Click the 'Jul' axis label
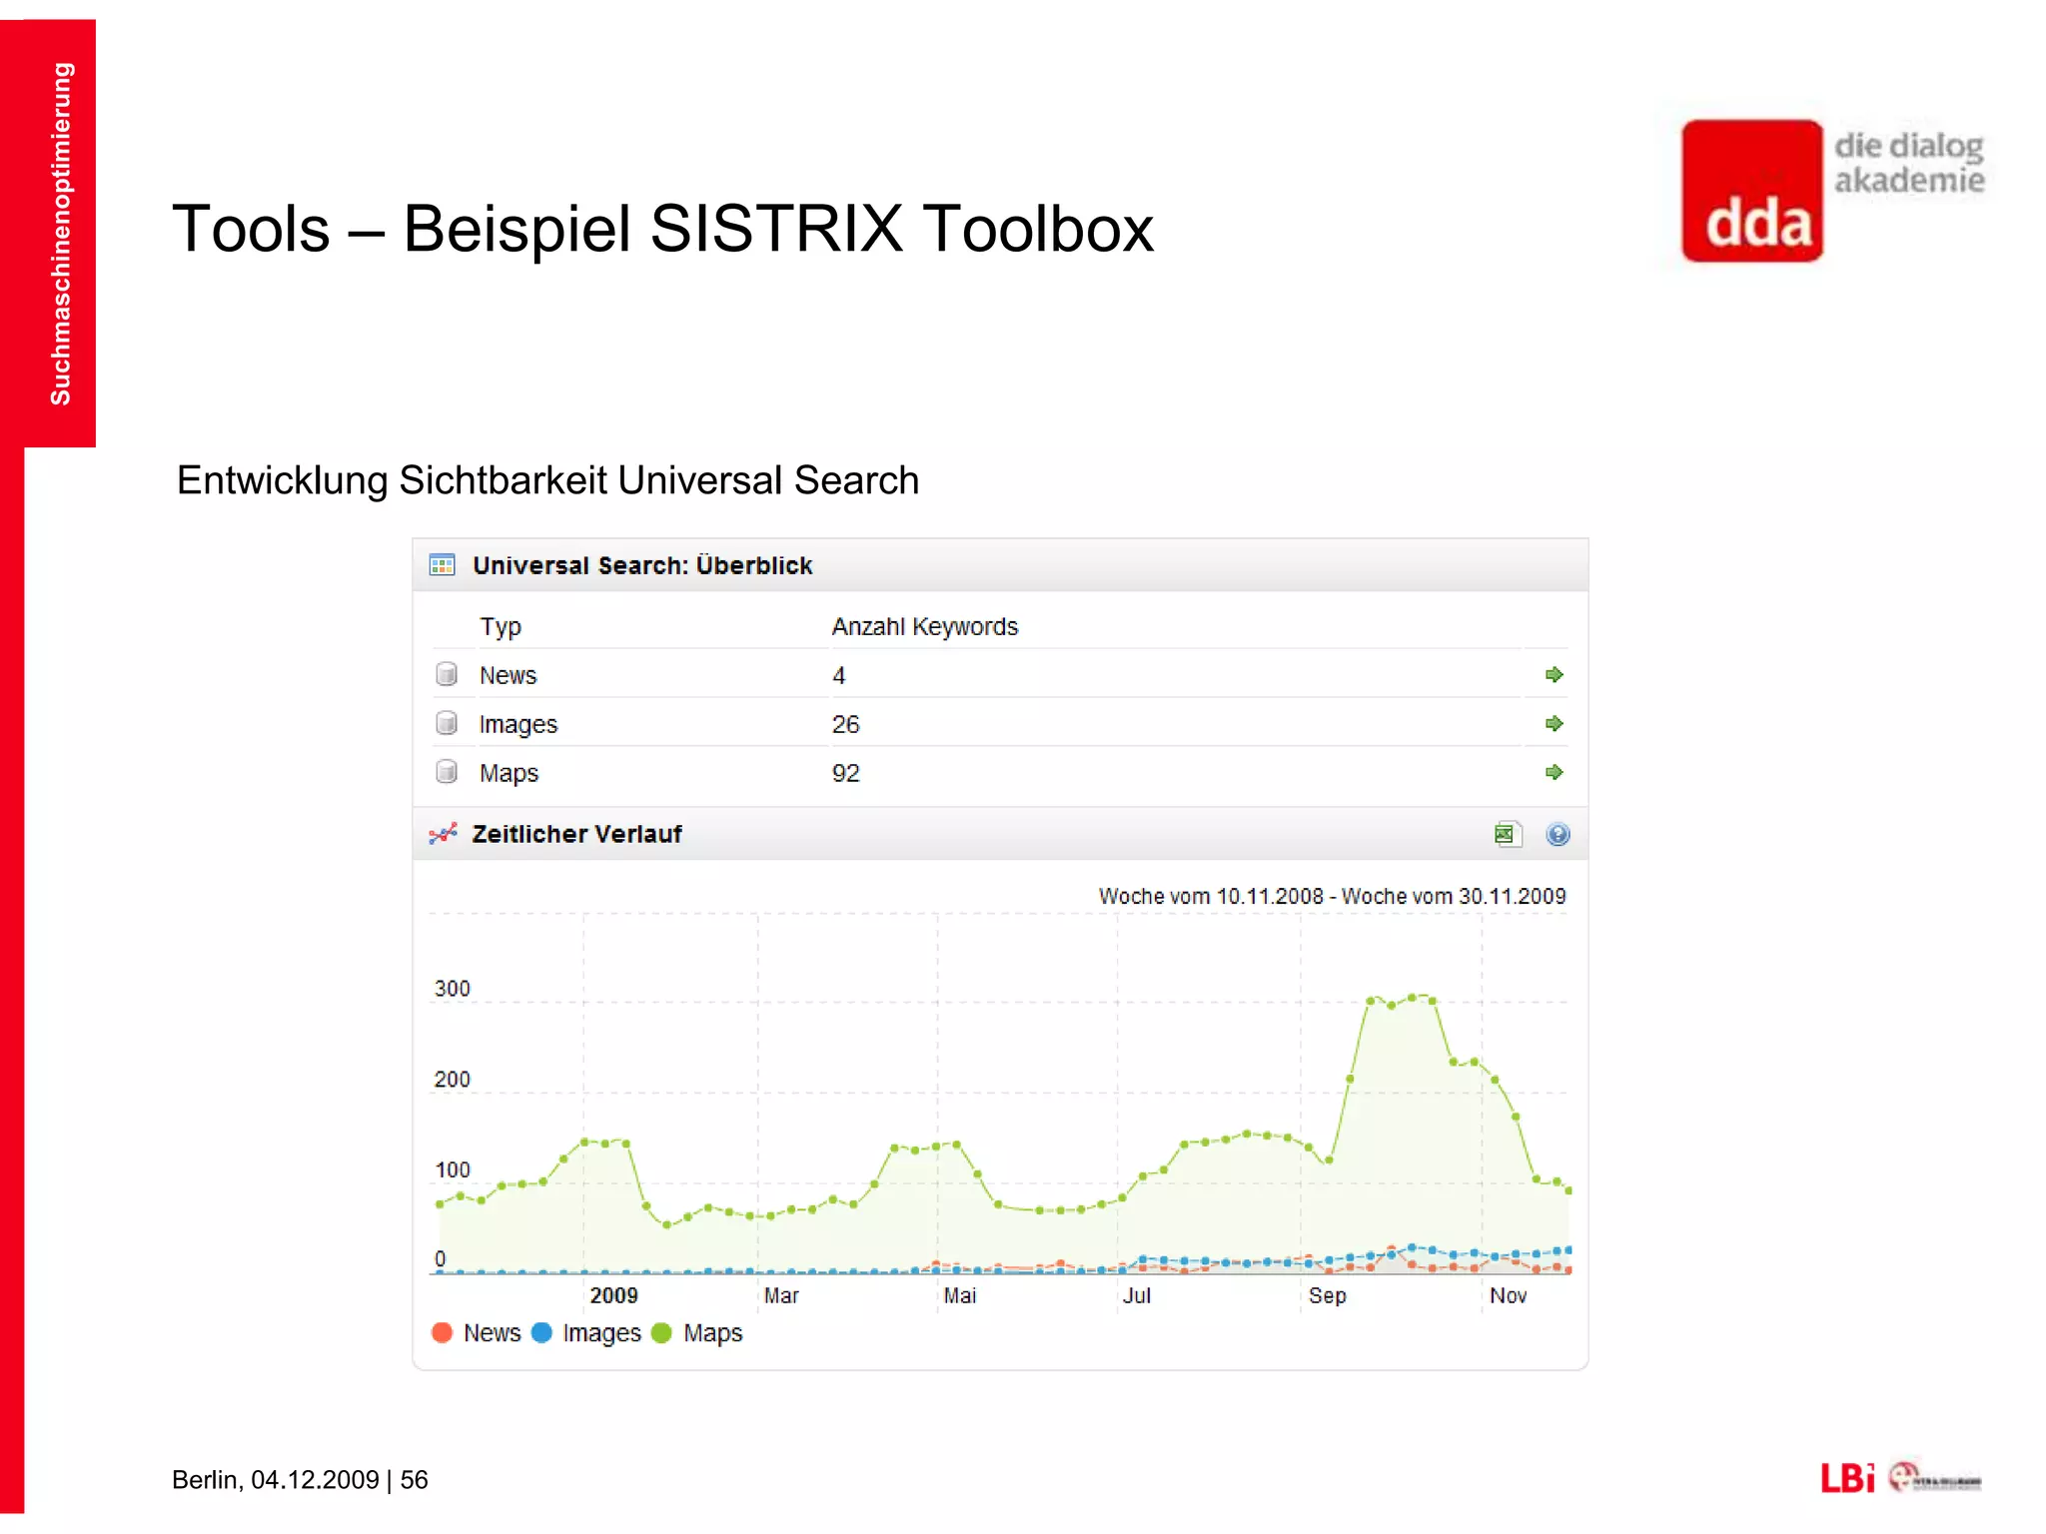This screenshot has height=1534, width=2046. (x=1137, y=1295)
